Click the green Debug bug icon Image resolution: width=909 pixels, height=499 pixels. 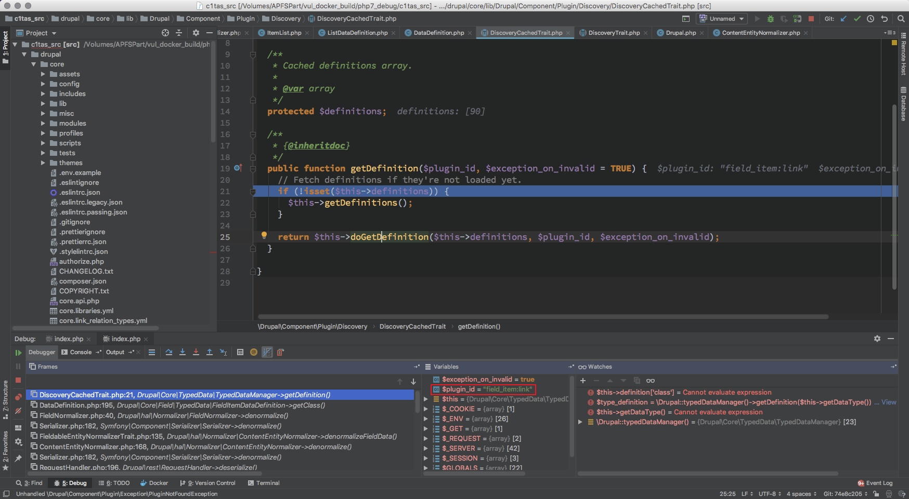(771, 19)
